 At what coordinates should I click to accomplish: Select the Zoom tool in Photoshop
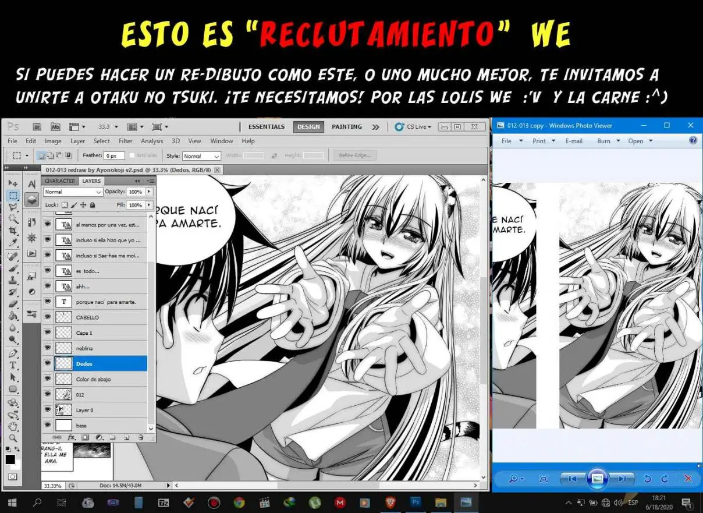[x=13, y=438]
